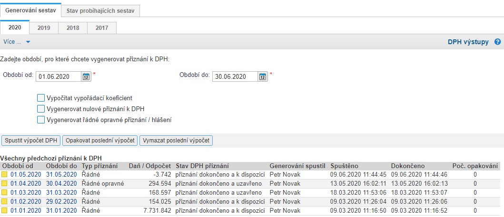Click yellow icon of 01.04.2020 row
This screenshot has height=217, width=504.
[4, 183]
